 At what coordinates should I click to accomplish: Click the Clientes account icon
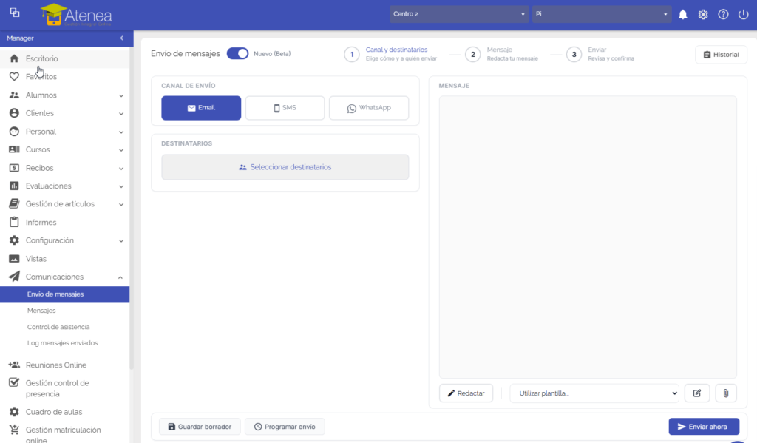[x=14, y=113]
